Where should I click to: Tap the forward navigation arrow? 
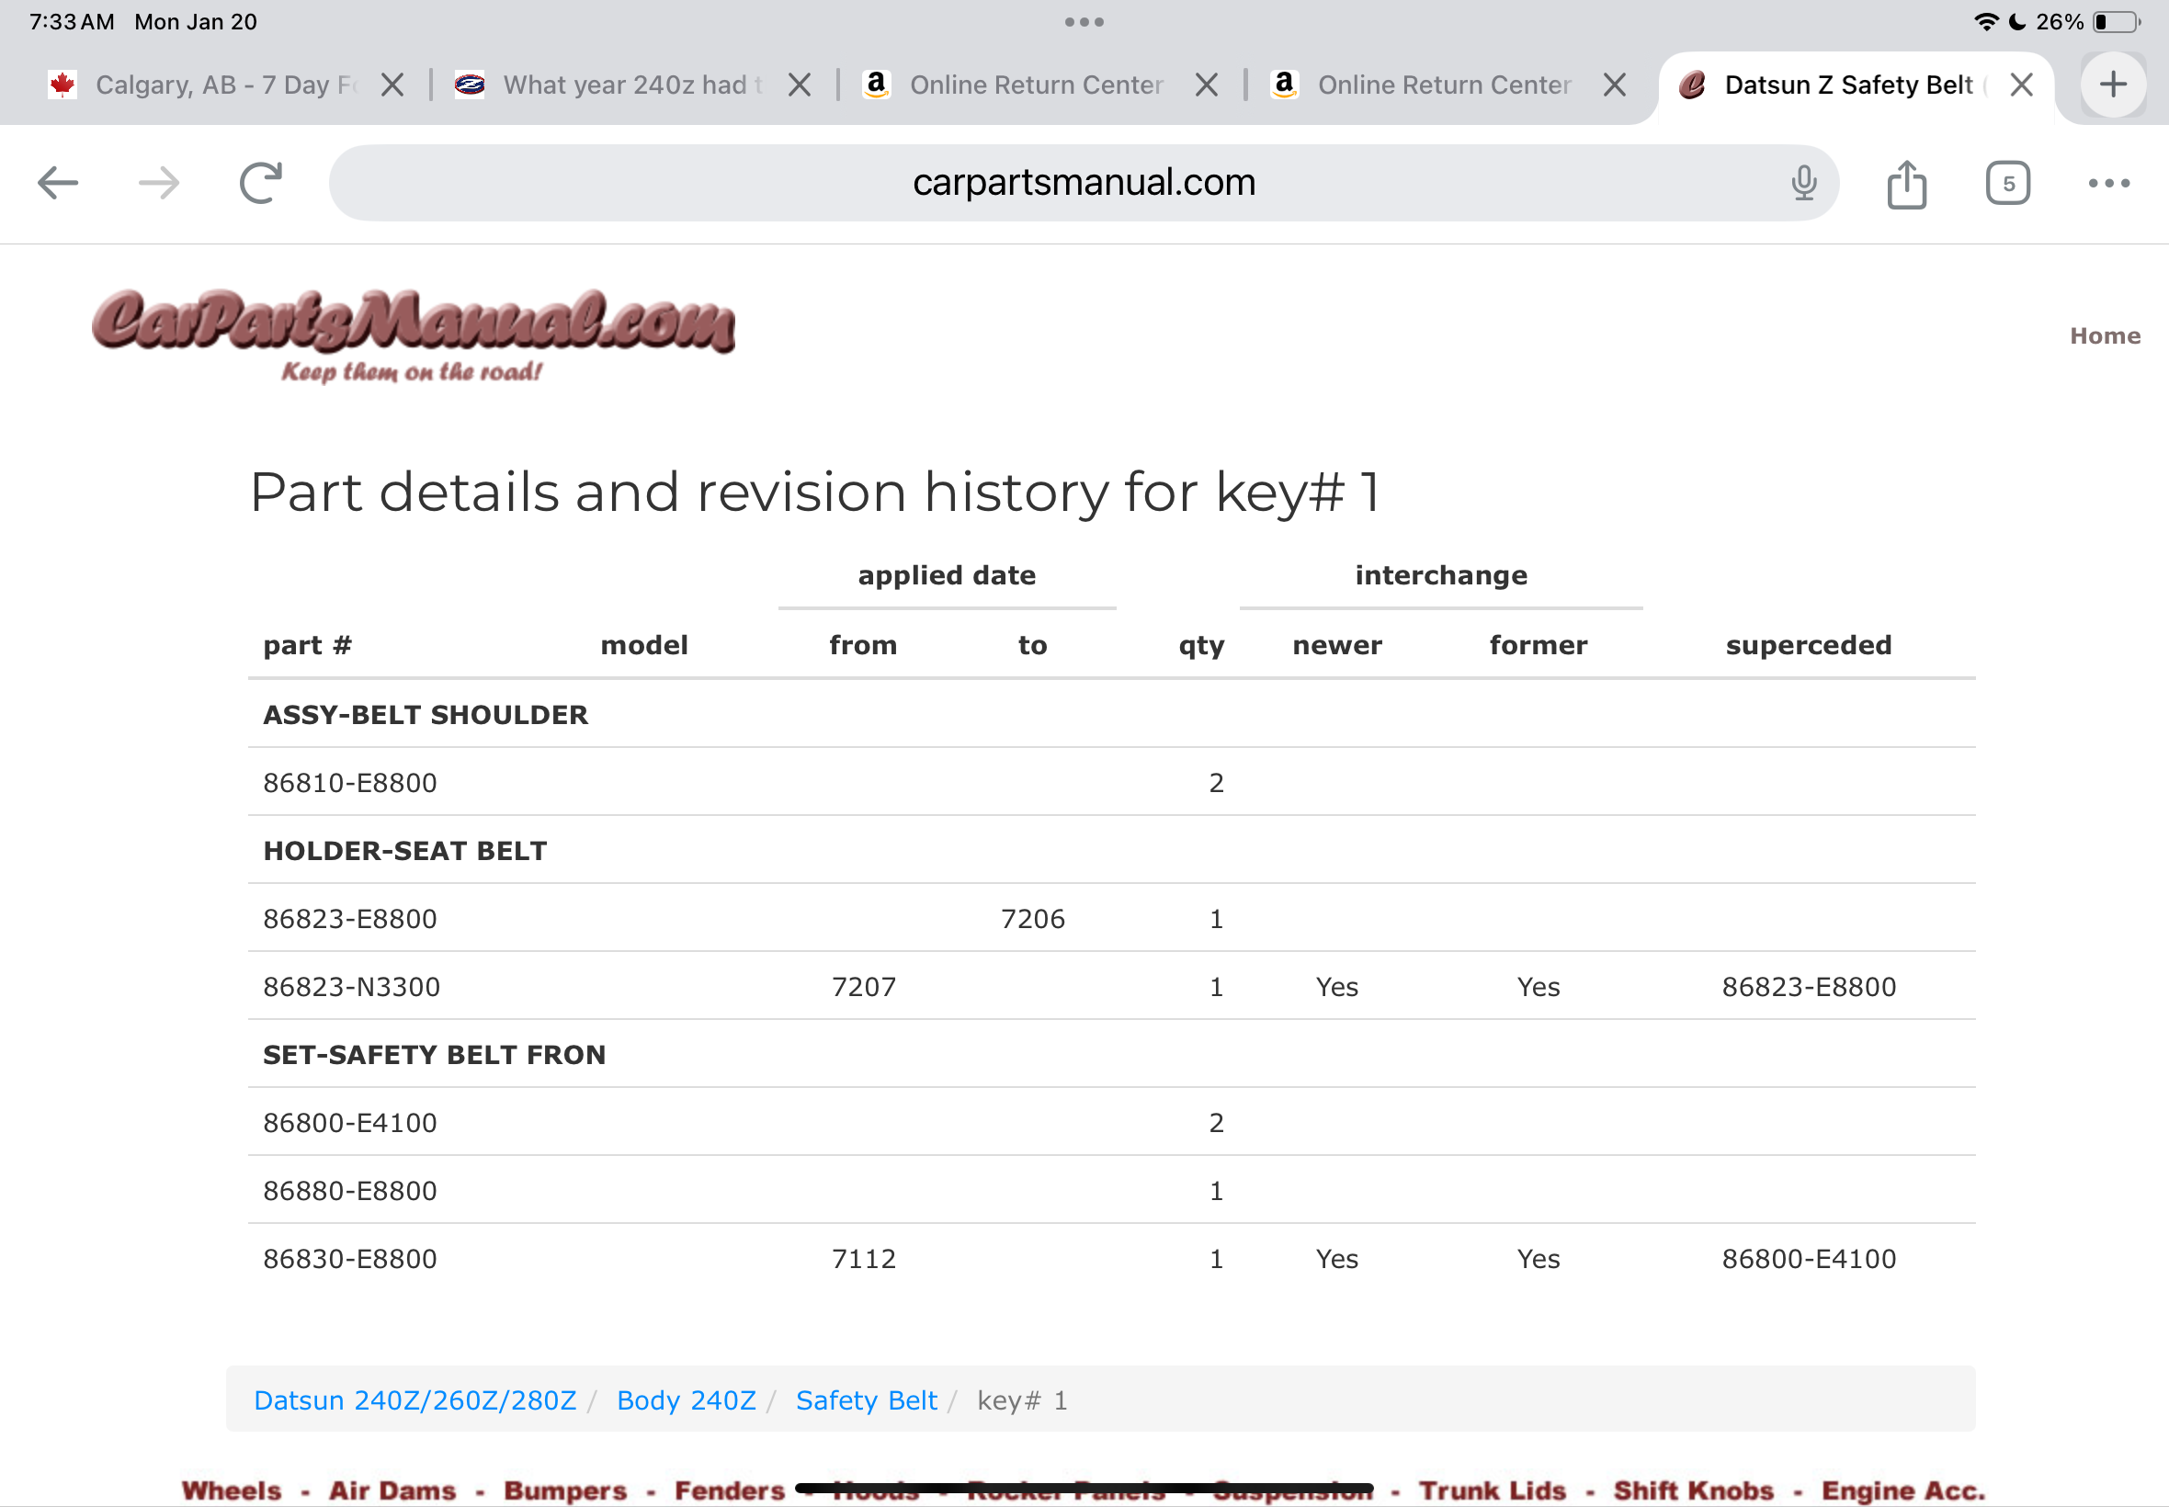point(159,183)
